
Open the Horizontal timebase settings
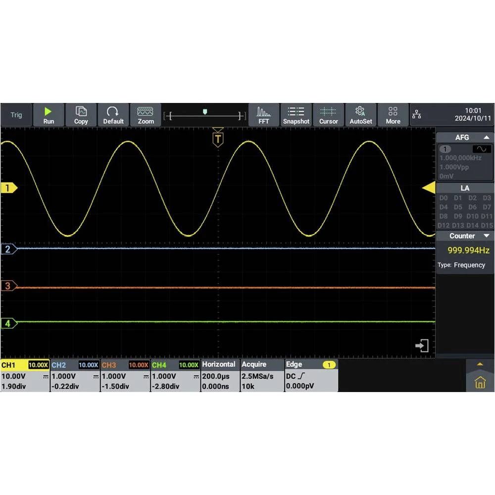click(x=219, y=376)
